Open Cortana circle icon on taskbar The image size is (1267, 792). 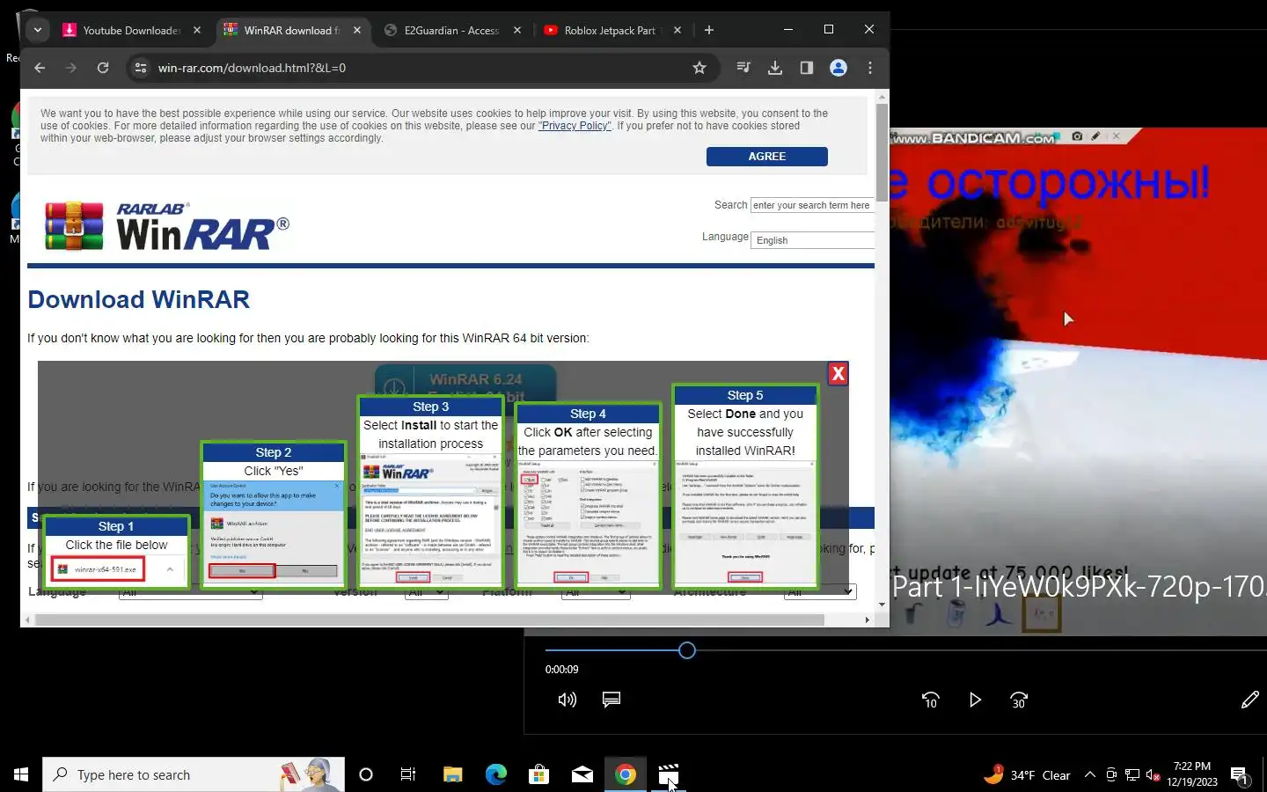click(x=366, y=774)
